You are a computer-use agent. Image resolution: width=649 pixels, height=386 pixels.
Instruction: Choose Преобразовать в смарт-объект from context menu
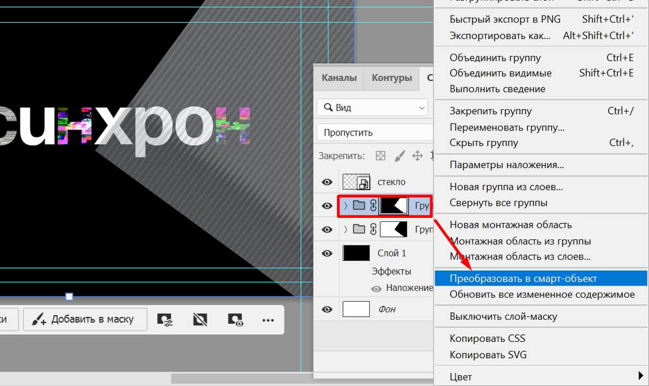point(523,278)
